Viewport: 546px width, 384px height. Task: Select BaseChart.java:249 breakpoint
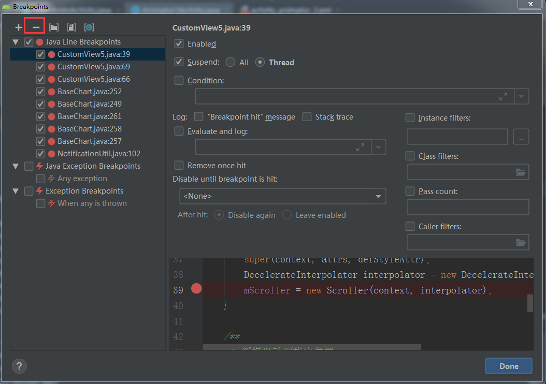(x=90, y=104)
